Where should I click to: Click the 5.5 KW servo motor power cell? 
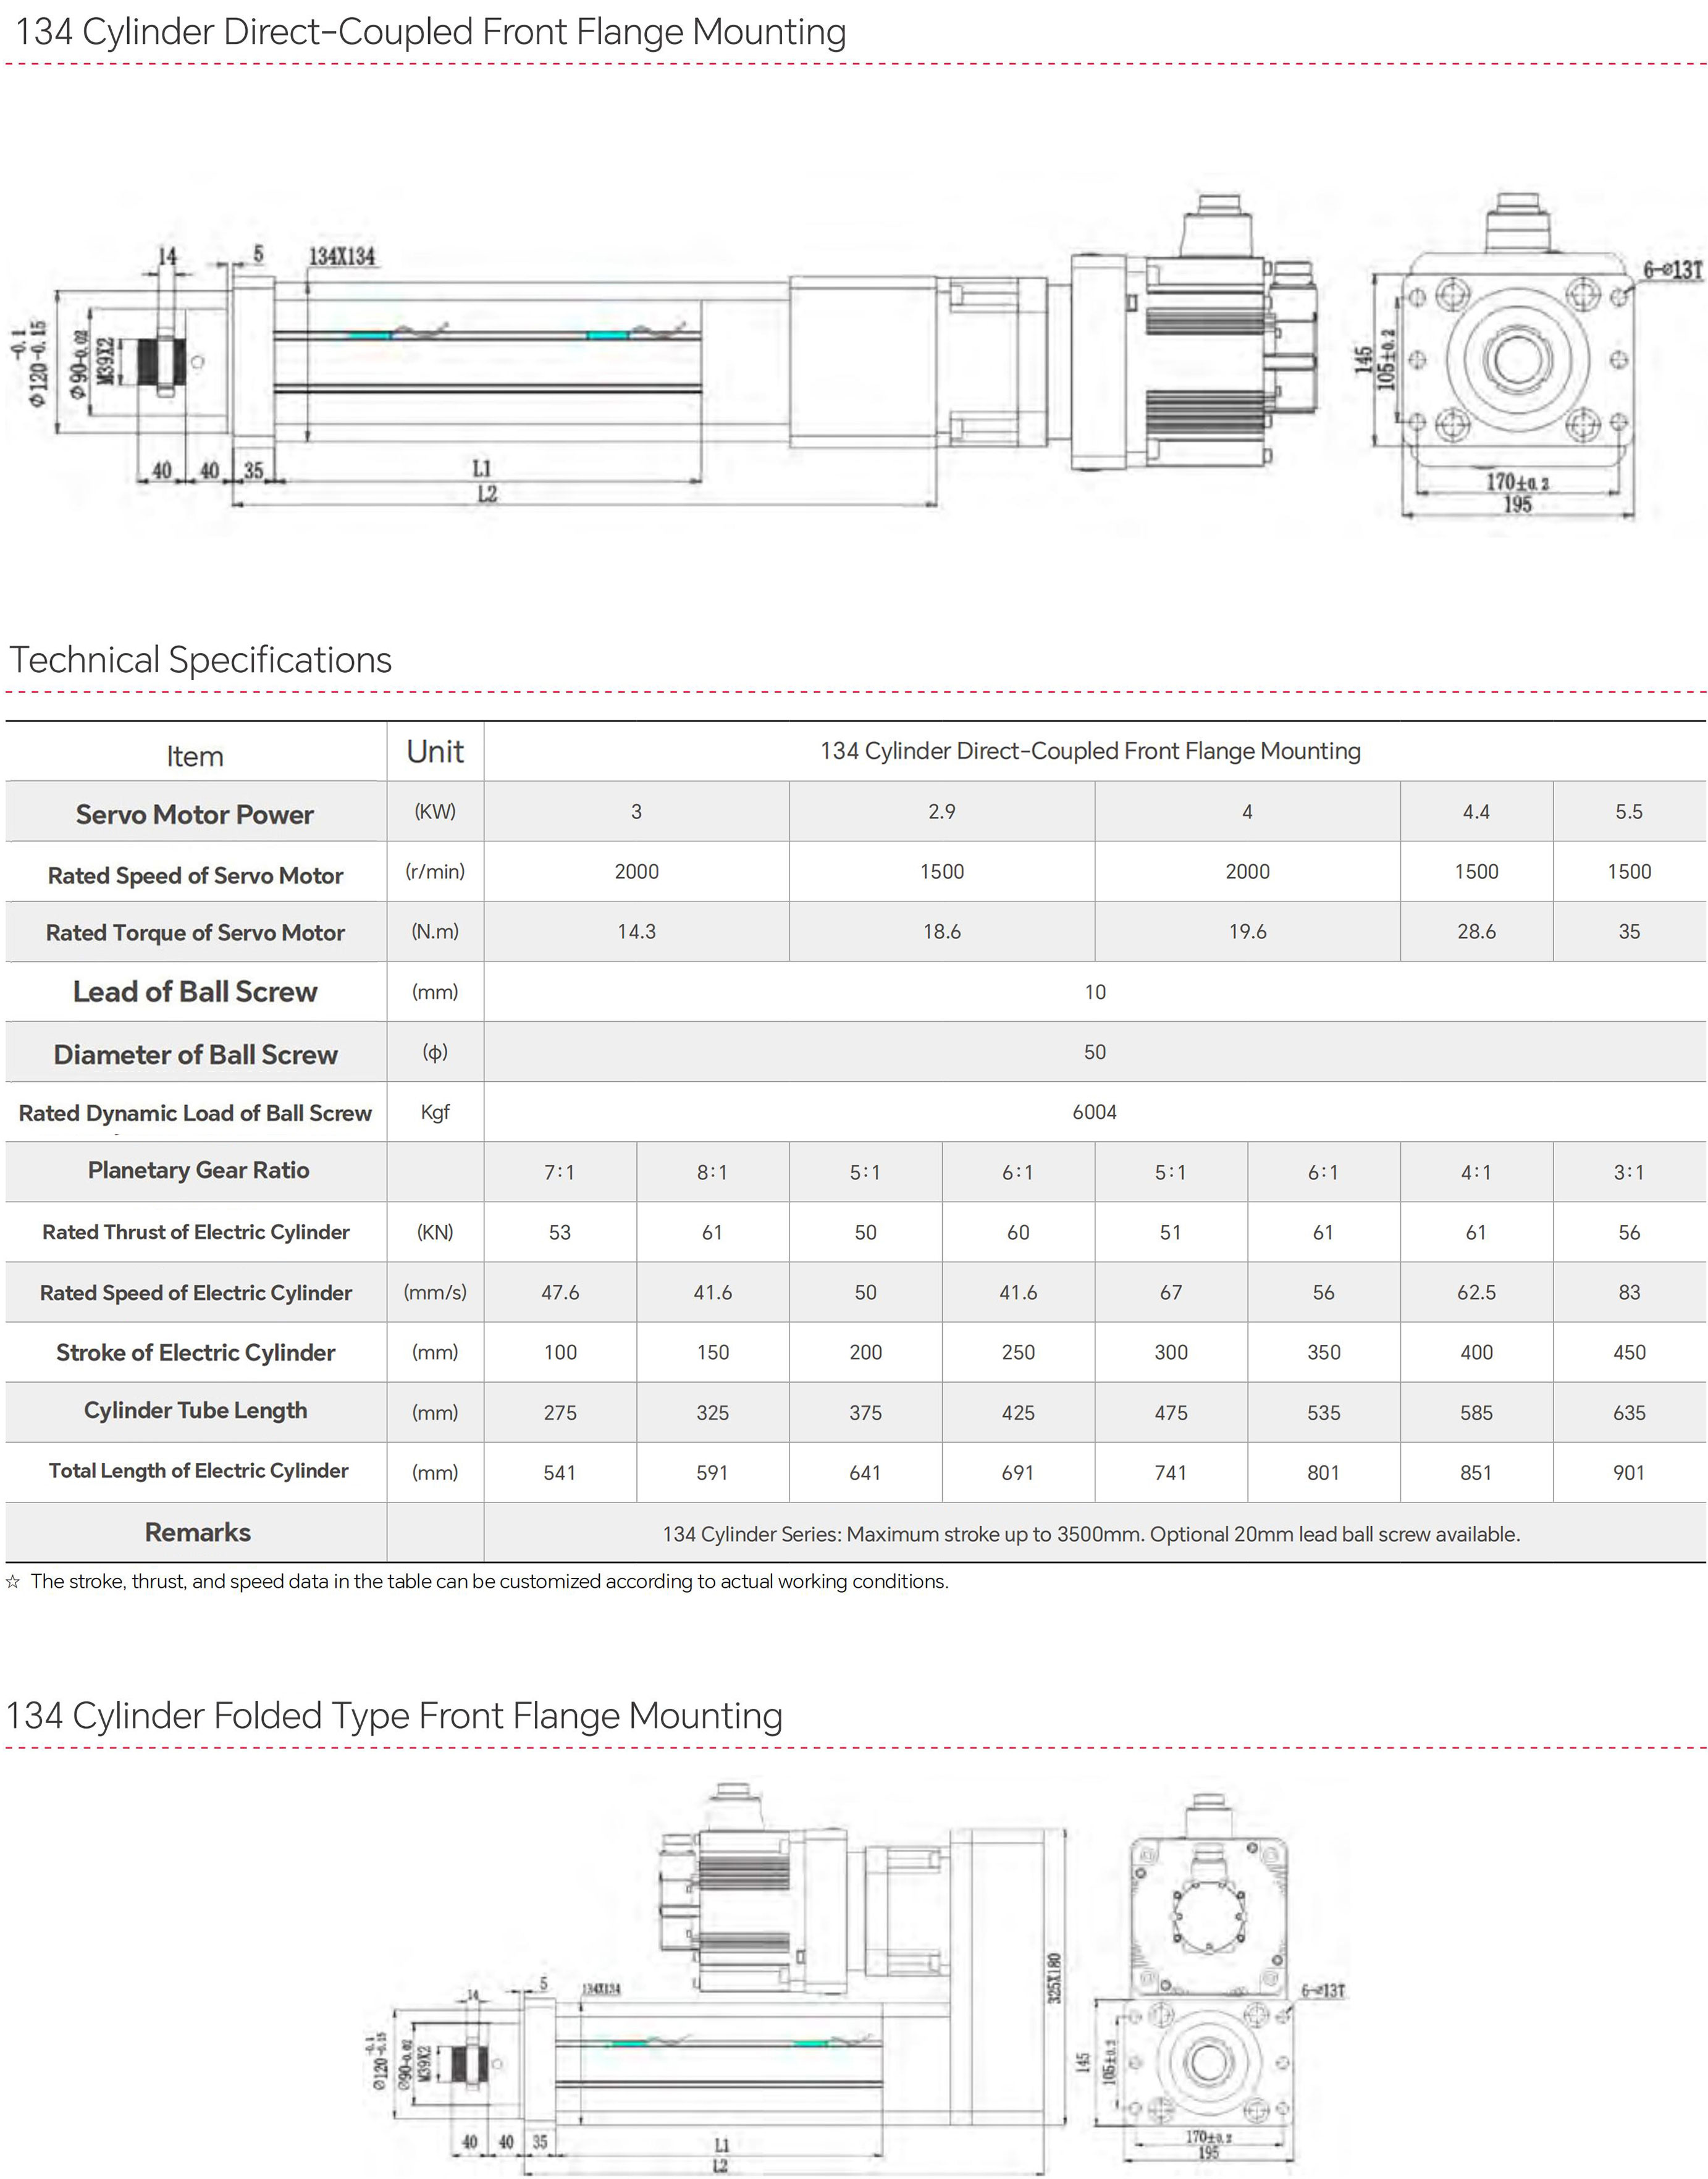1628,812
